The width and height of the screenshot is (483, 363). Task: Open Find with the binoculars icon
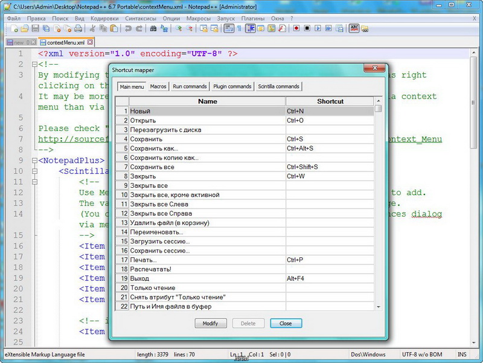click(153, 28)
